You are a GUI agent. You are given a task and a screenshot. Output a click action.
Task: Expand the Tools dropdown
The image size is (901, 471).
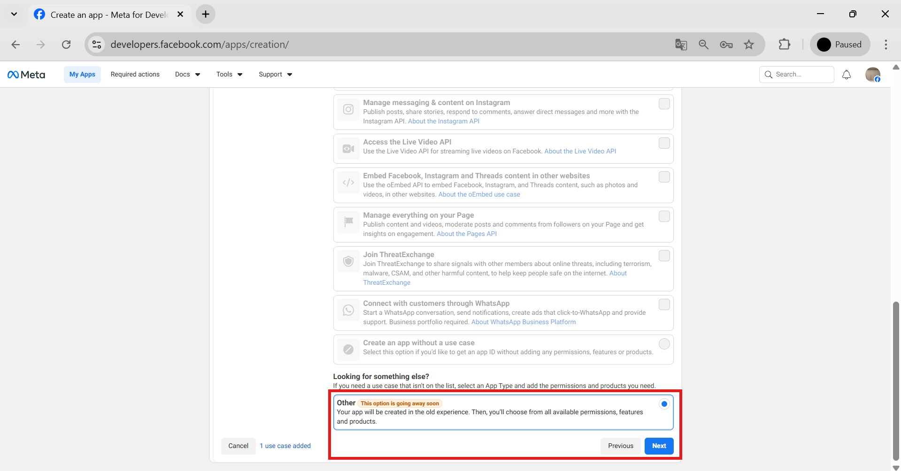(230, 75)
